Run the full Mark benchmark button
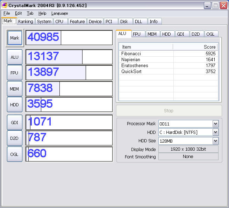The height and width of the screenshot is (208, 229). pos(15,38)
